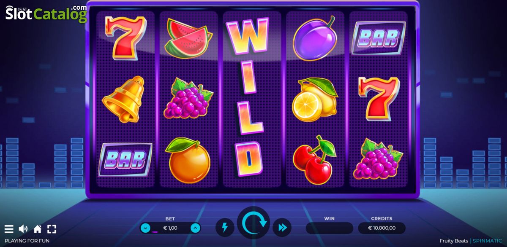The height and width of the screenshot is (247, 507).
Task: Decrease the bet amount
Action: [145, 228]
